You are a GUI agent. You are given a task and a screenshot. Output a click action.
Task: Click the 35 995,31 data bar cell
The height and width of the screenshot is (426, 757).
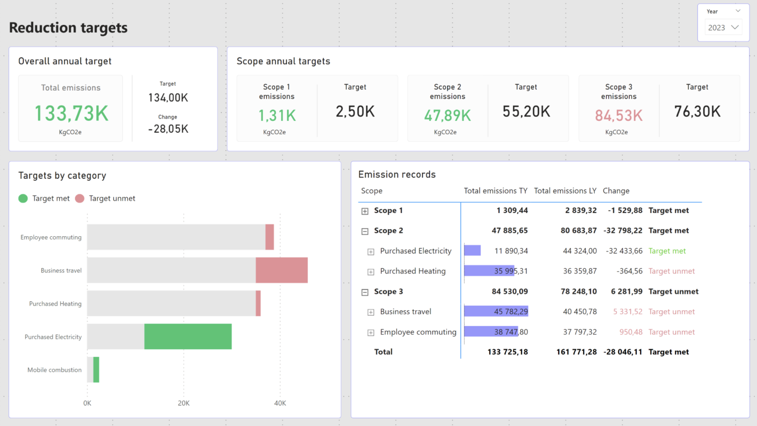(x=496, y=271)
